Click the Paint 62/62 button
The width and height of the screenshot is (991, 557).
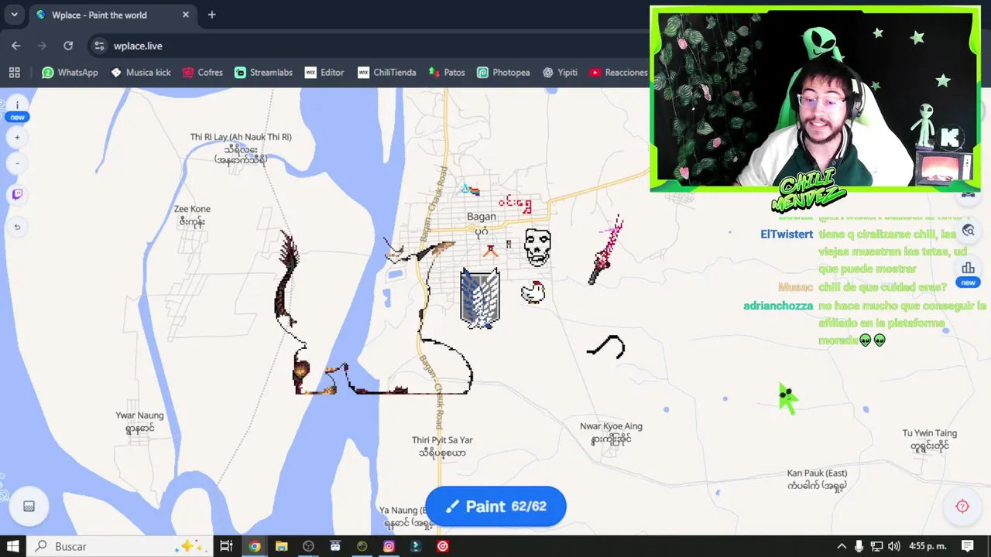(495, 507)
